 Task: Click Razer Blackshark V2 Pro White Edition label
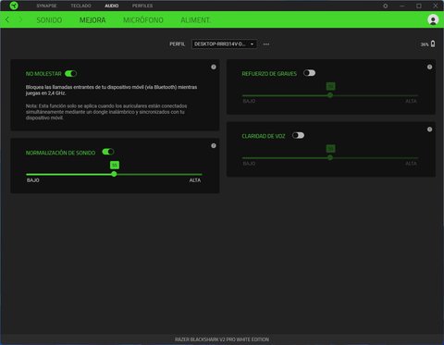(x=222, y=339)
